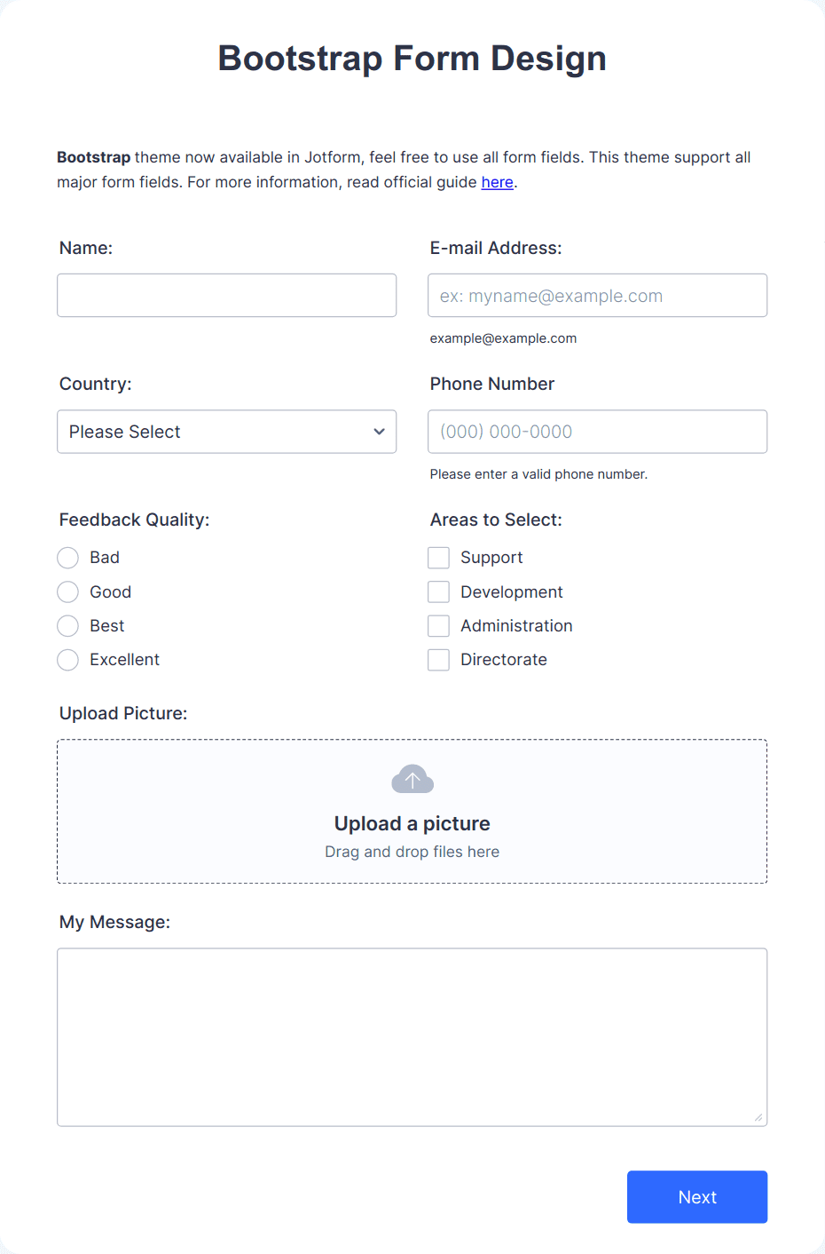The height and width of the screenshot is (1254, 825).
Task: Click the cloud upload icon
Action: coord(412,778)
